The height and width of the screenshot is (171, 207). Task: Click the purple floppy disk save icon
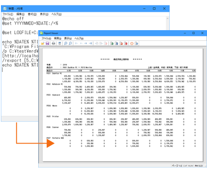pyautogui.click(x=47, y=44)
